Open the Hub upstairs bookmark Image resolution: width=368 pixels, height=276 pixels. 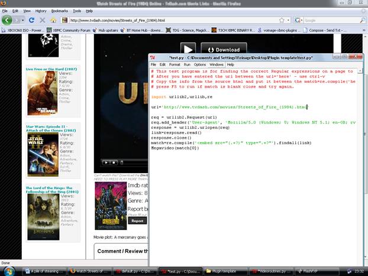point(106,30)
